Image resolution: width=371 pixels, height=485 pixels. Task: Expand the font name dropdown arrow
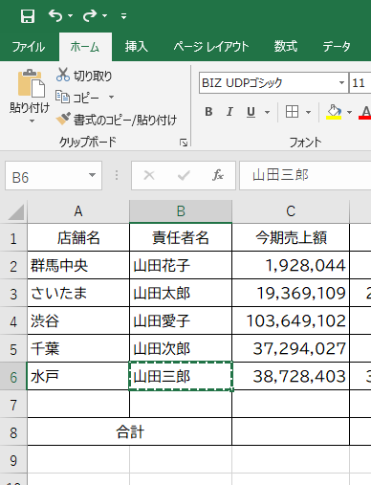tap(341, 83)
